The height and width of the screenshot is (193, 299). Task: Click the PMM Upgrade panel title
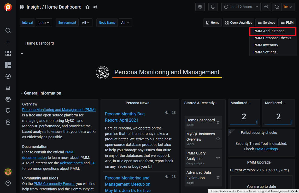259,162
